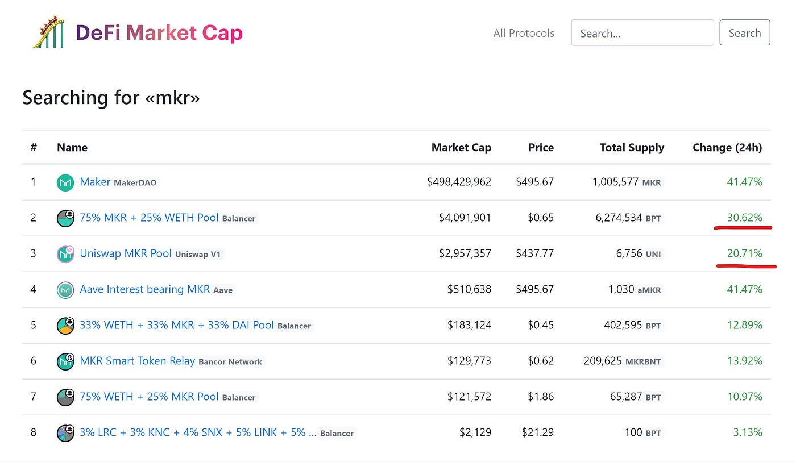Open the Maker token link
The width and height of the screenshot is (796, 462).
pos(95,182)
